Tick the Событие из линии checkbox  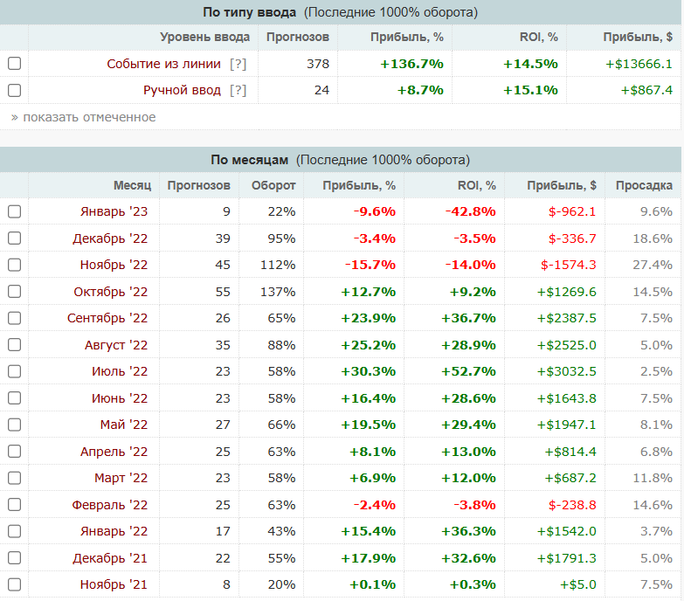point(14,64)
